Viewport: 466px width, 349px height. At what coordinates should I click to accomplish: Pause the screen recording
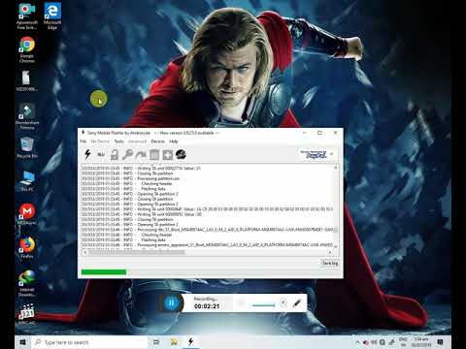click(171, 303)
